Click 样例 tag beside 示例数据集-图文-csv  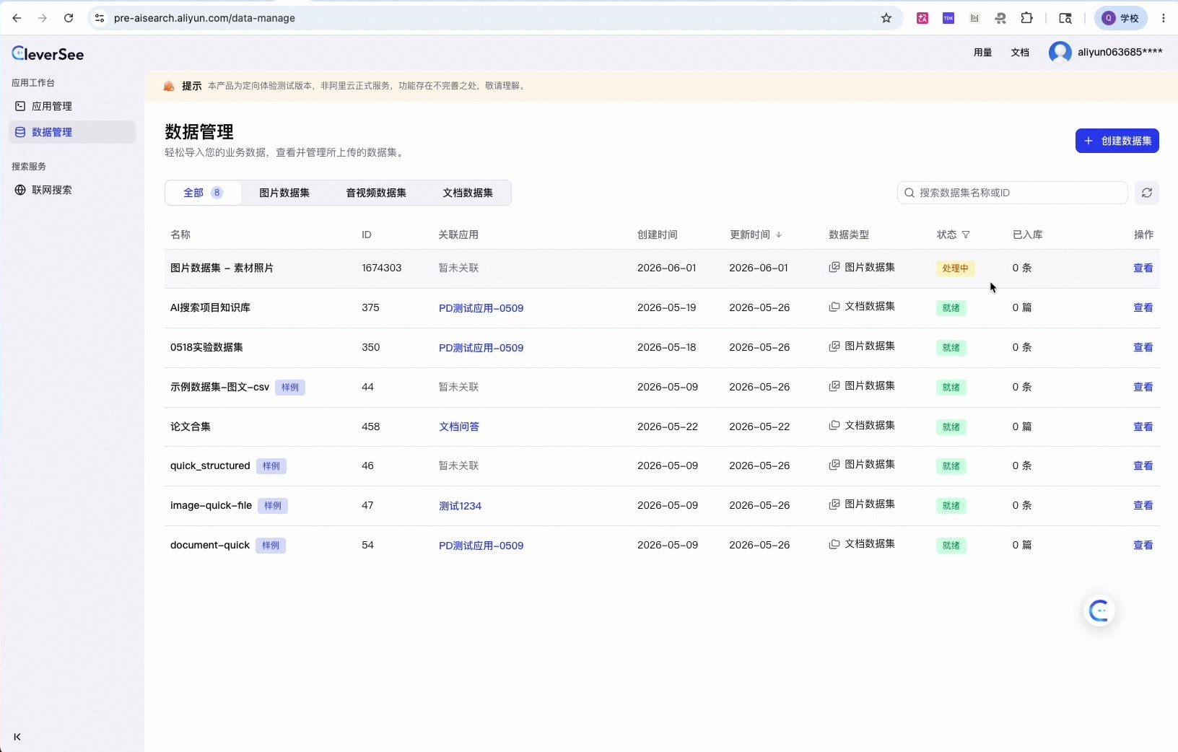point(290,388)
